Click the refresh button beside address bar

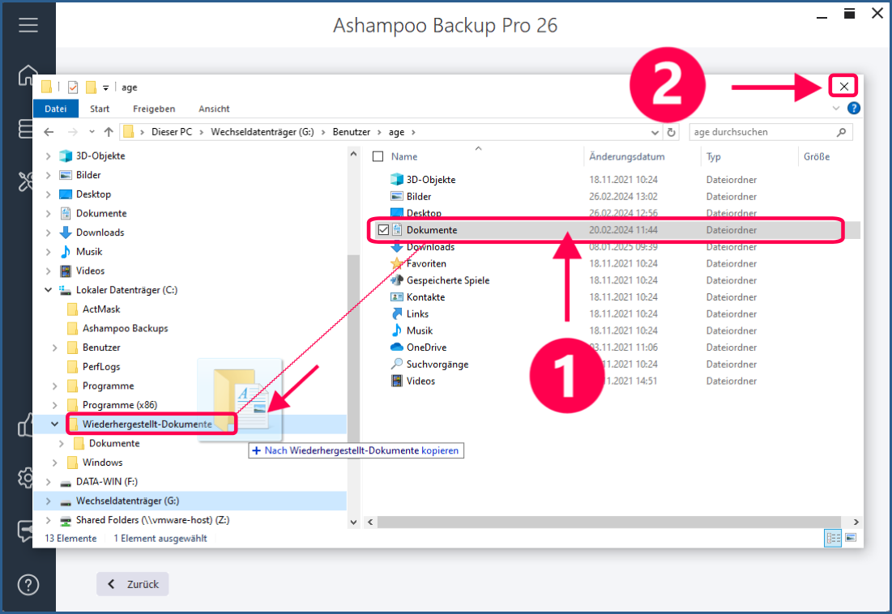coord(672,132)
